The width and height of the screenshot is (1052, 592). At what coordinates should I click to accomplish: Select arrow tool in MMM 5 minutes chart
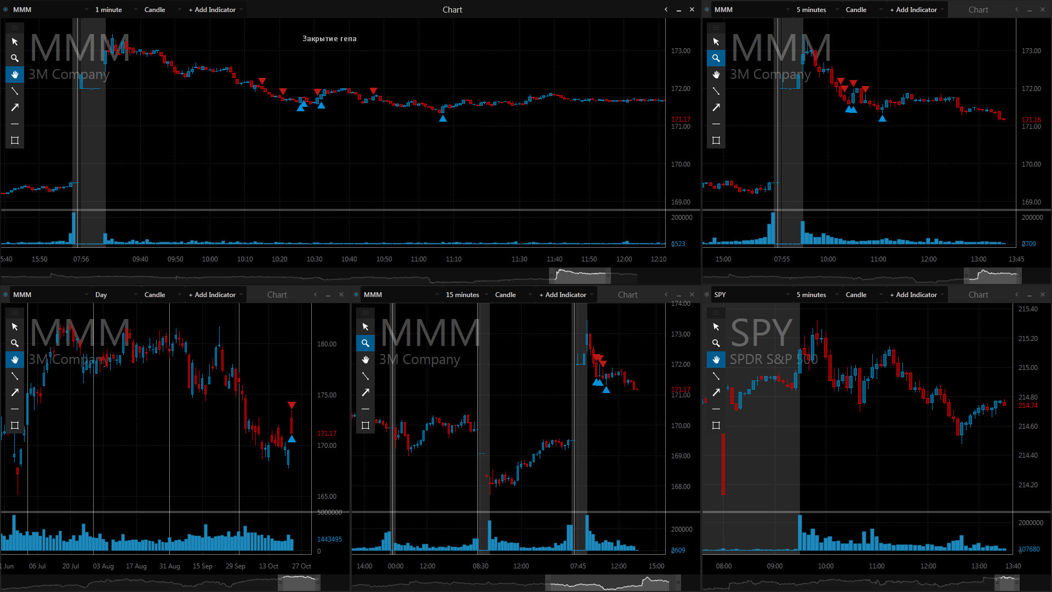[716, 107]
